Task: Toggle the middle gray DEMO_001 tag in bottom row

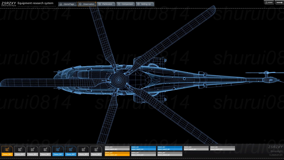Action: click(143, 154)
